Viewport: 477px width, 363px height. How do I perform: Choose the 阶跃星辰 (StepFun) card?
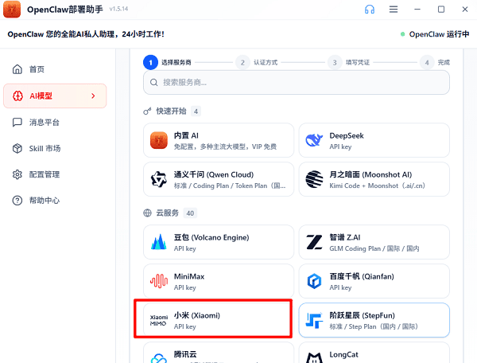pos(374,320)
